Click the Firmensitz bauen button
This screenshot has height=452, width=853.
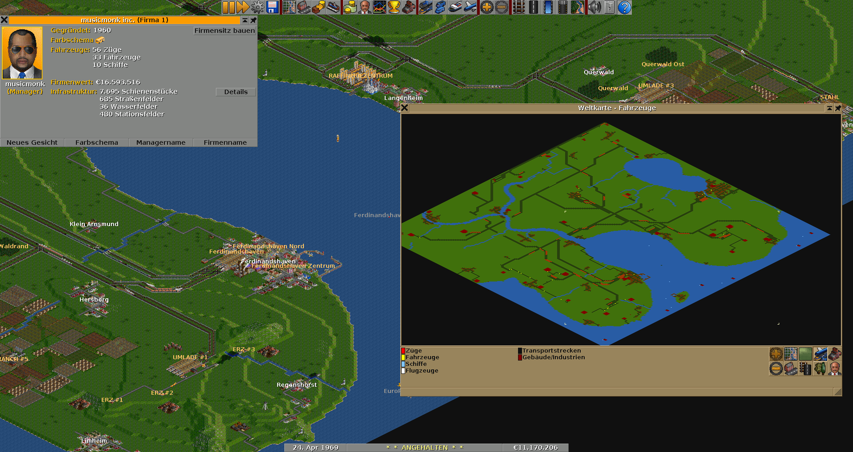224,31
